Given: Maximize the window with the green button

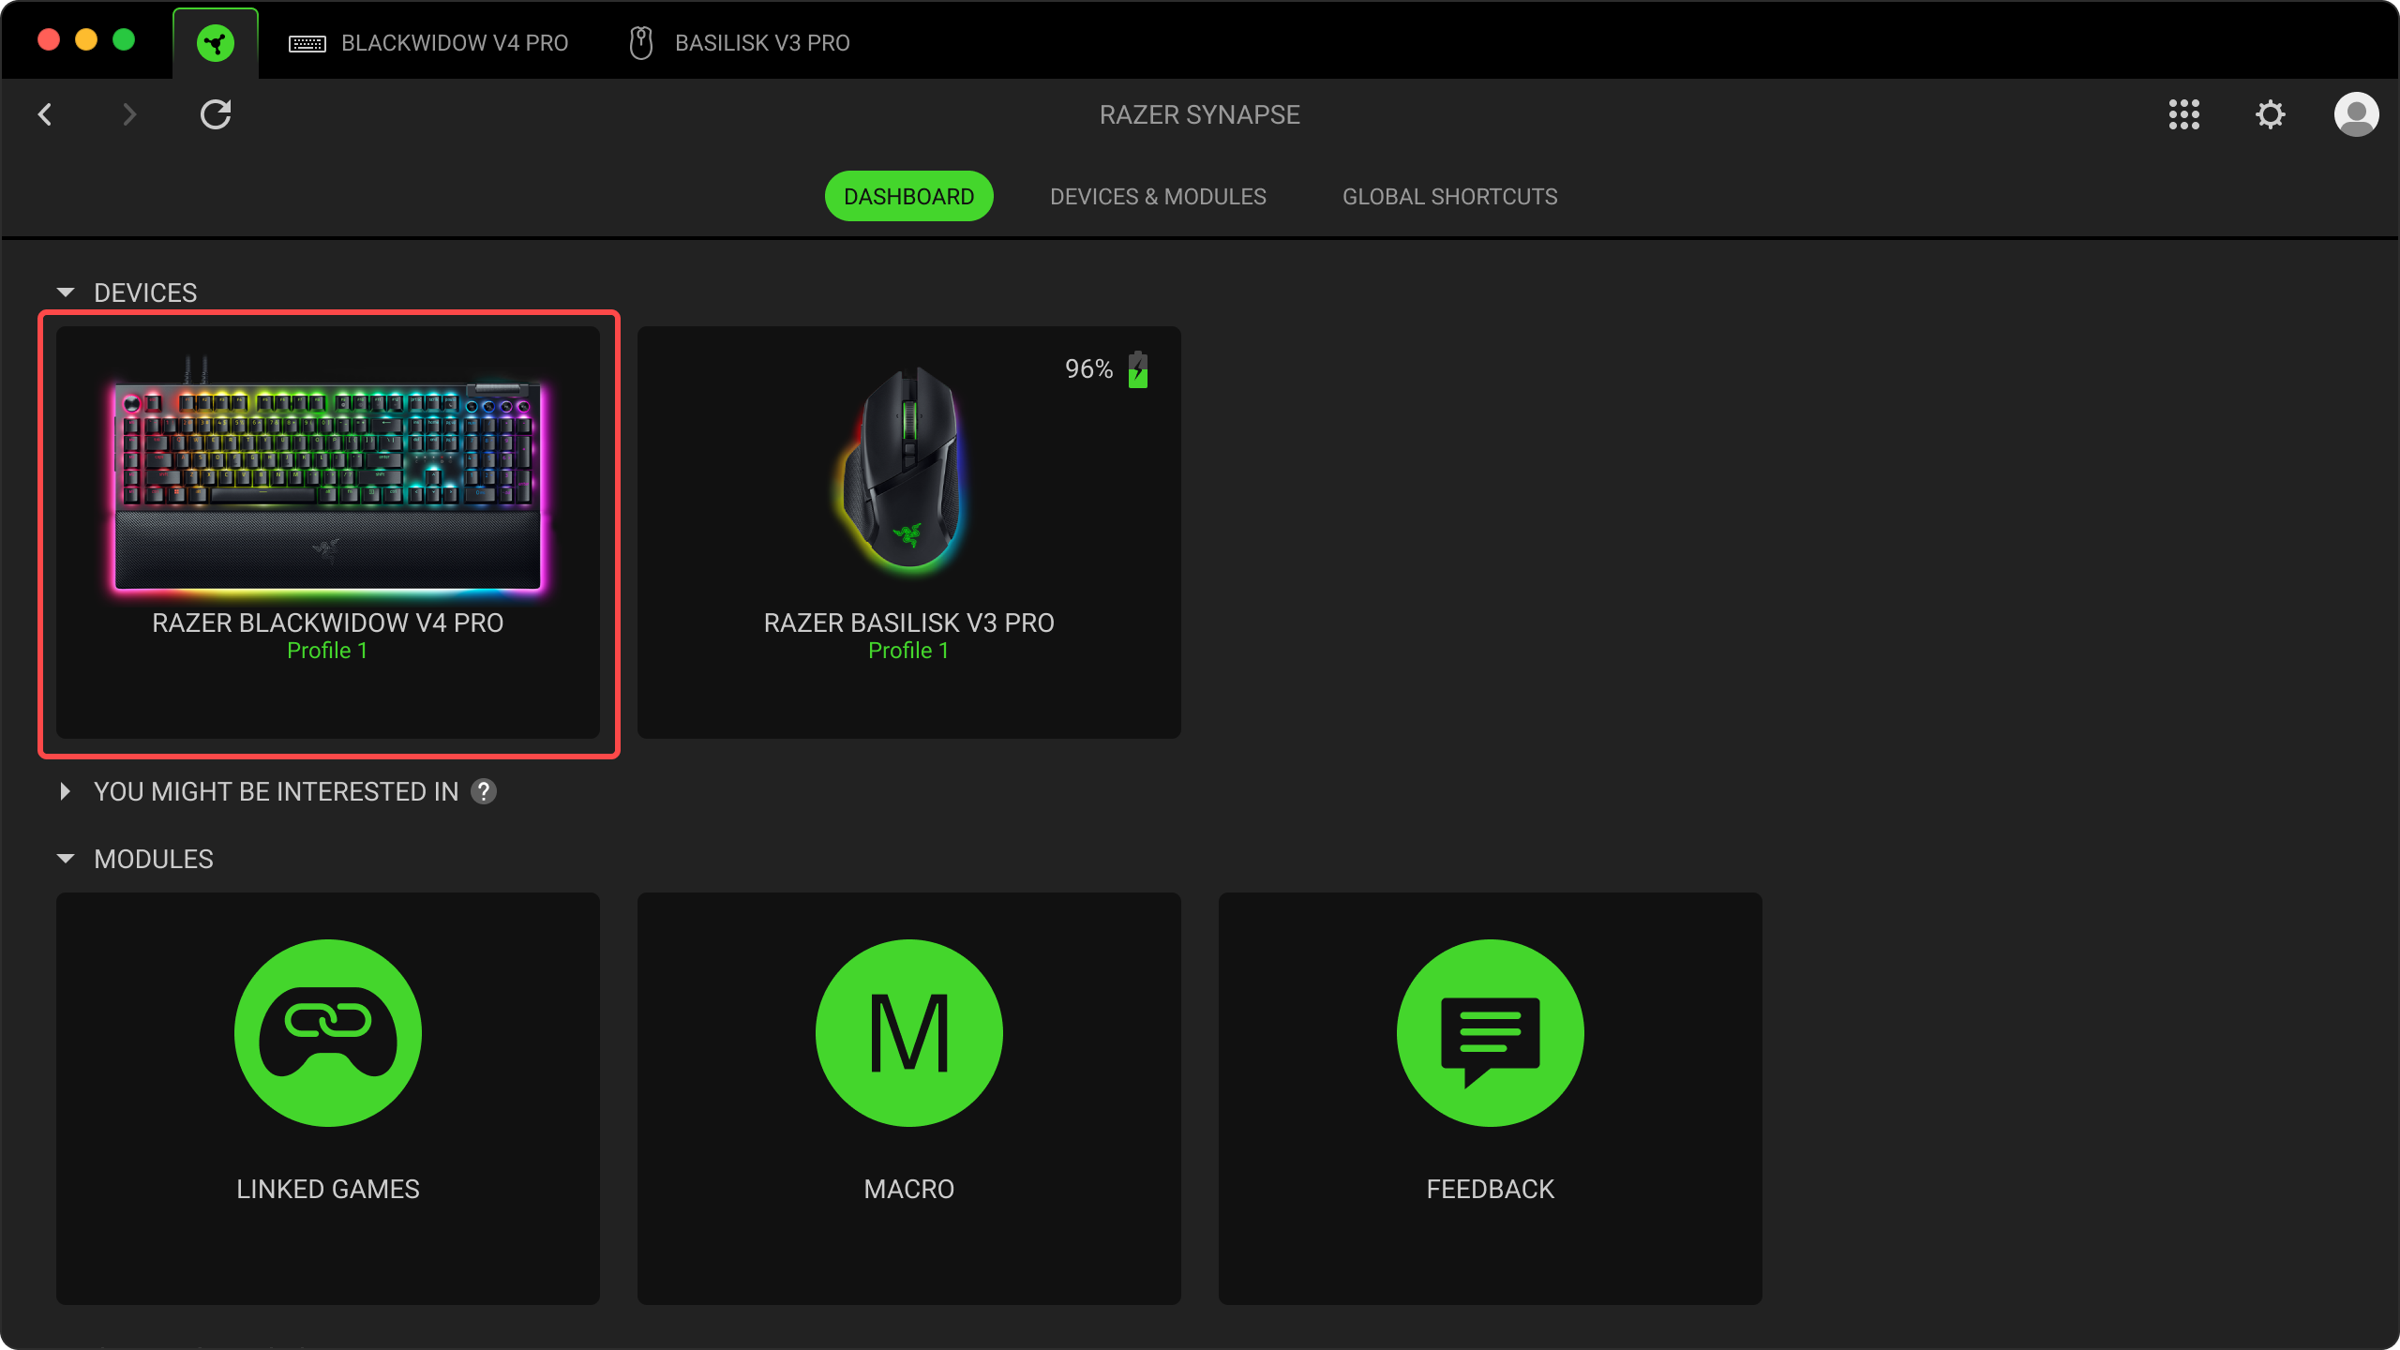Looking at the screenshot, I should coord(124,39).
